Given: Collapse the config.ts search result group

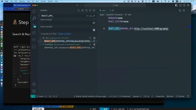Looking at the screenshot, I should [x=40, y=44].
